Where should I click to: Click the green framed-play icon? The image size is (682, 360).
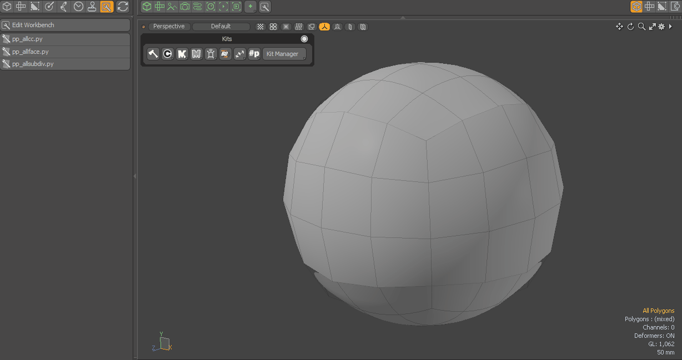(x=236, y=7)
